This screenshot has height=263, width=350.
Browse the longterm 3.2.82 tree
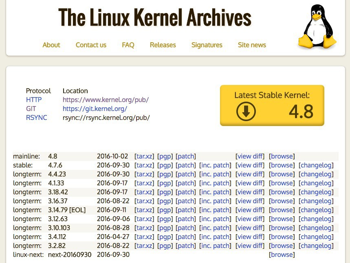tap(282, 246)
